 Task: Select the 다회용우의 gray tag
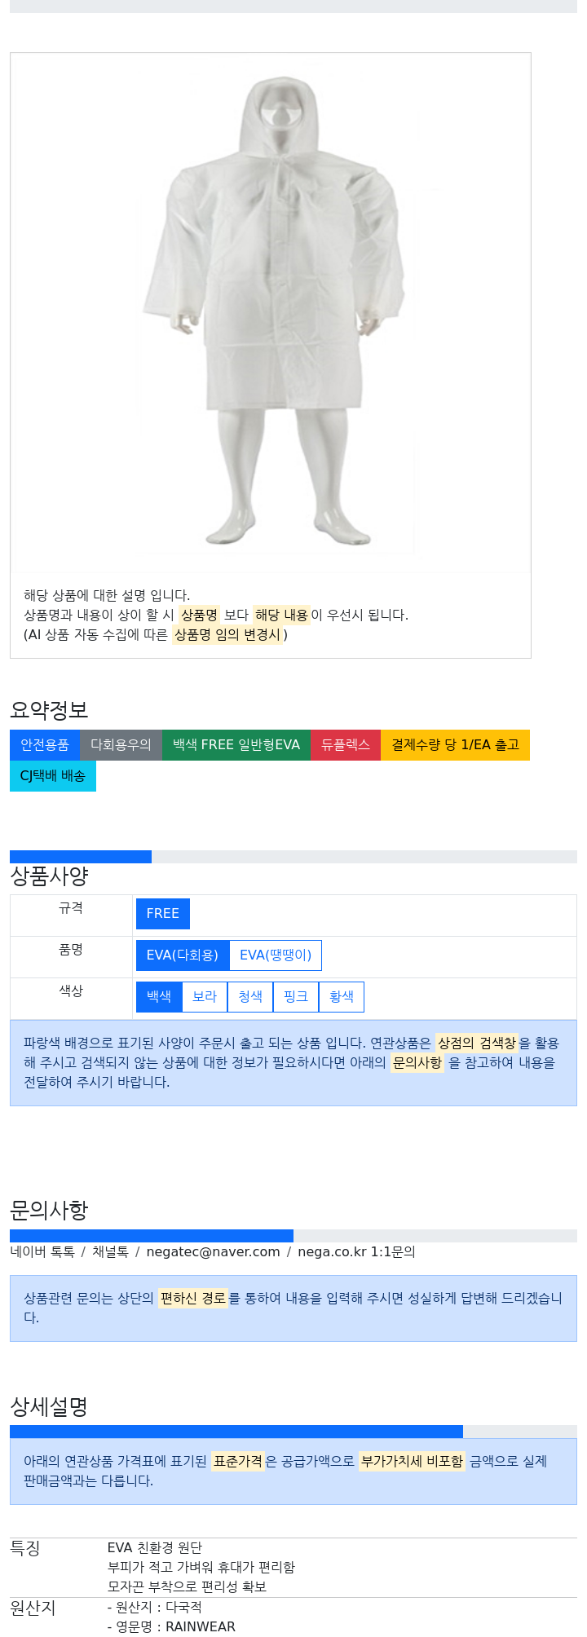121,745
